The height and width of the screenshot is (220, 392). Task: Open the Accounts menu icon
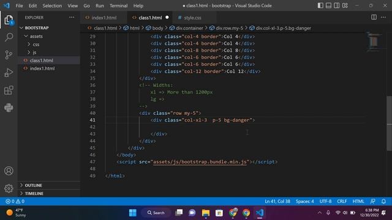pyautogui.click(x=9, y=171)
